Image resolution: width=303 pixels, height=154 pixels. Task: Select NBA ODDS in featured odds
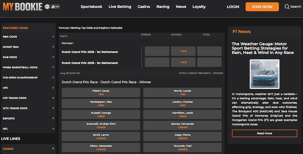coord(10,37)
